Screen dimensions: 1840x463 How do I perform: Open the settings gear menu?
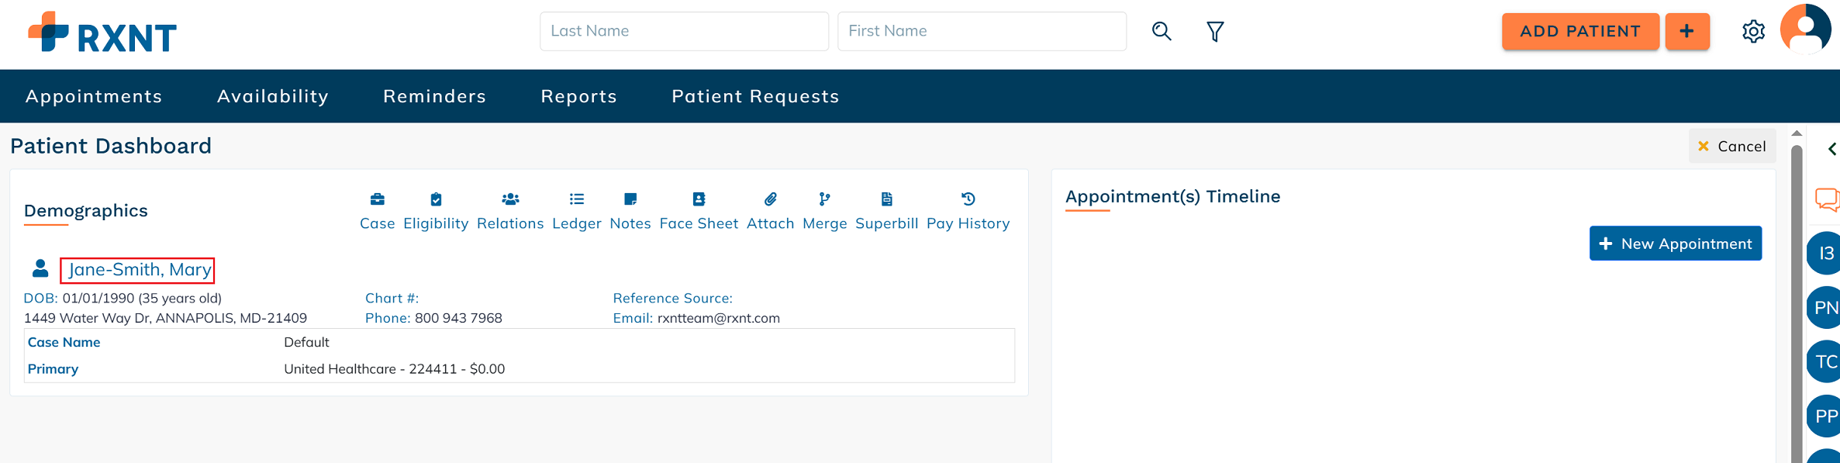pos(1753,31)
